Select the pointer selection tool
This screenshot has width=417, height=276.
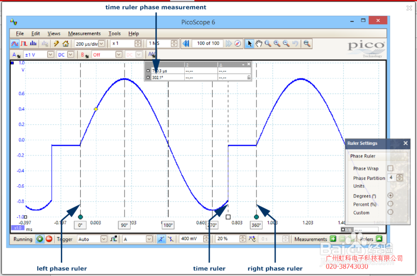pos(249,44)
